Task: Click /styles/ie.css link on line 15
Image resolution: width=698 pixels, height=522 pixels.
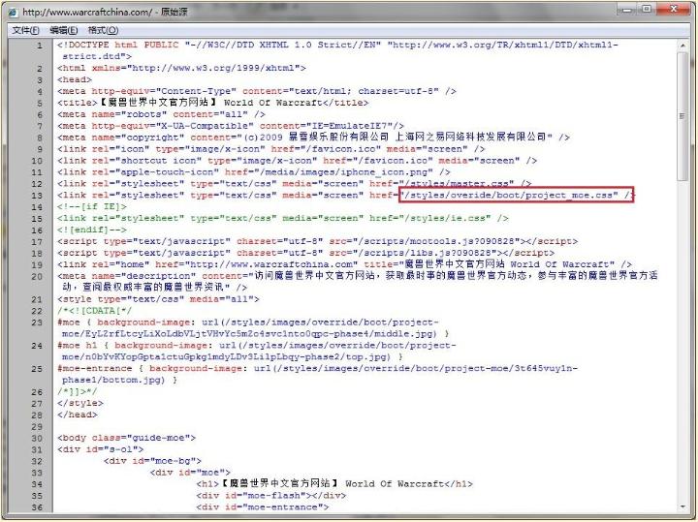Action: tap(283, 218)
